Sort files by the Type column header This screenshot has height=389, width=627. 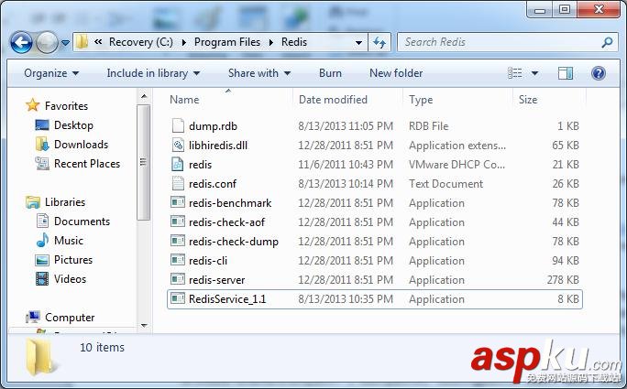pyautogui.click(x=421, y=100)
